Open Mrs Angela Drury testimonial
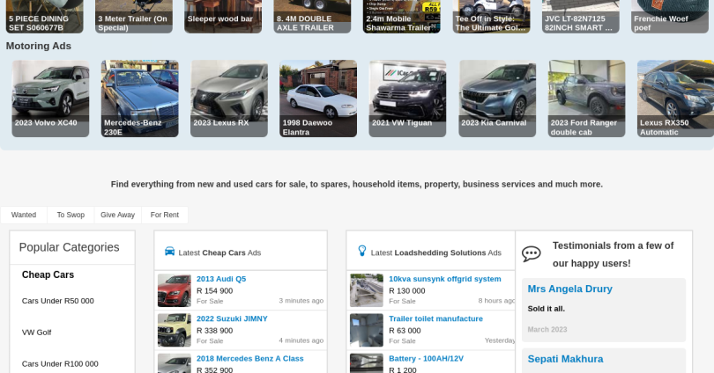714x373 pixels. pyautogui.click(x=569, y=289)
